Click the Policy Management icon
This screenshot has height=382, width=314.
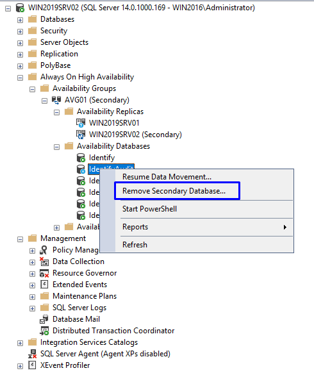tap(44, 250)
